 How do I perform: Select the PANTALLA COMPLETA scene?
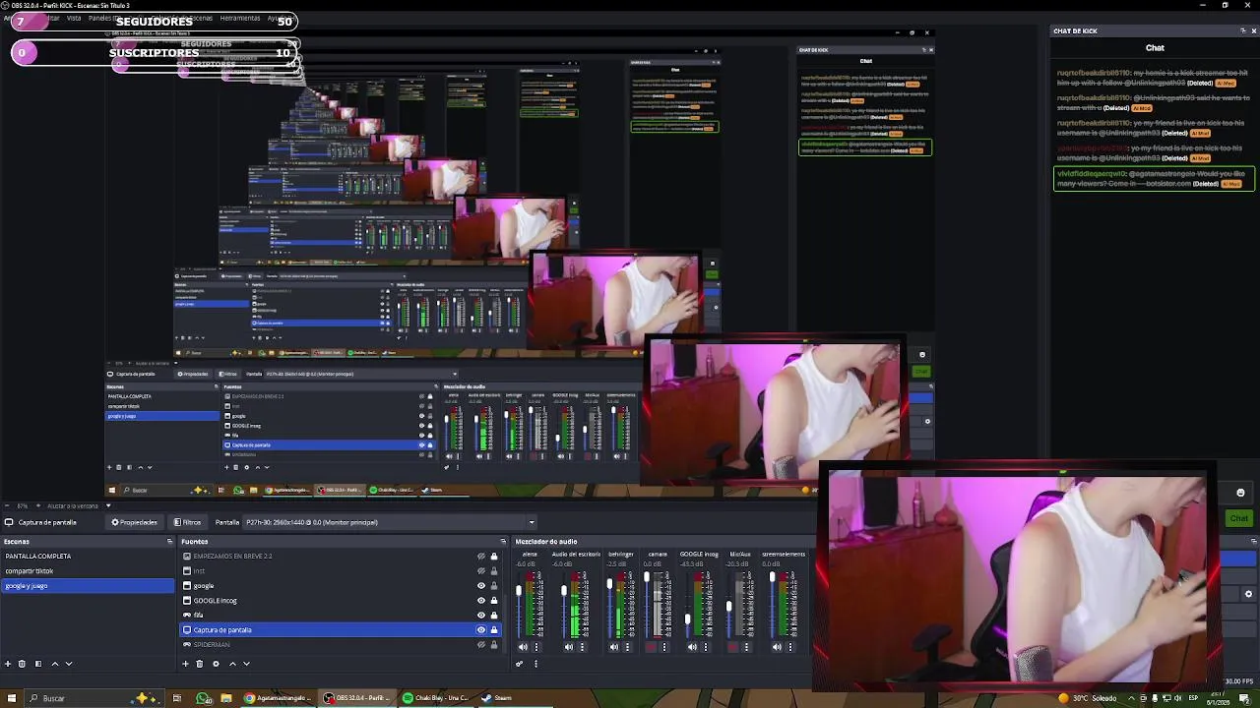click(88, 557)
